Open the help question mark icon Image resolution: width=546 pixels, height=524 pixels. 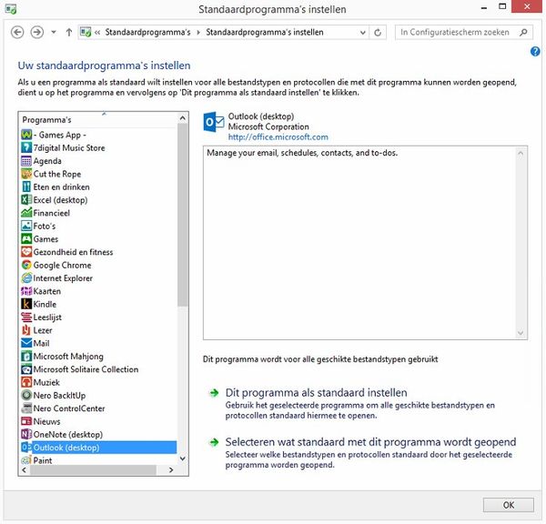click(x=535, y=52)
